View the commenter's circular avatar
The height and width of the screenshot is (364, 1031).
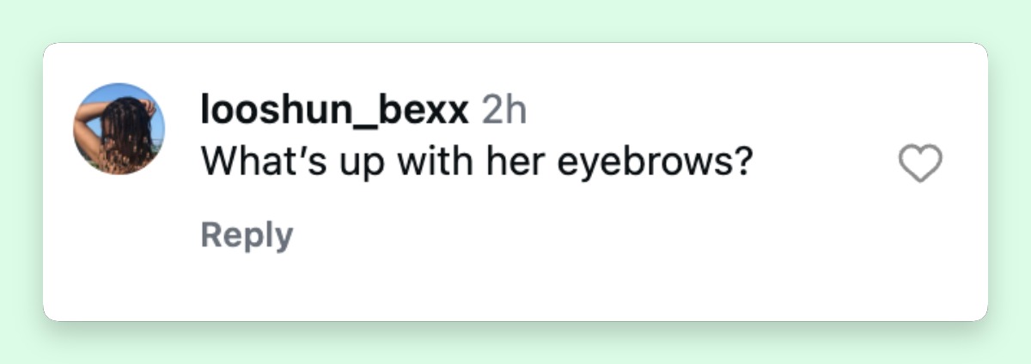pos(119,129)
